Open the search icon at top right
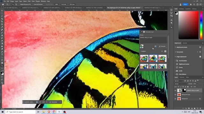The height and width of the screenshot is (114, 204). 194,4
